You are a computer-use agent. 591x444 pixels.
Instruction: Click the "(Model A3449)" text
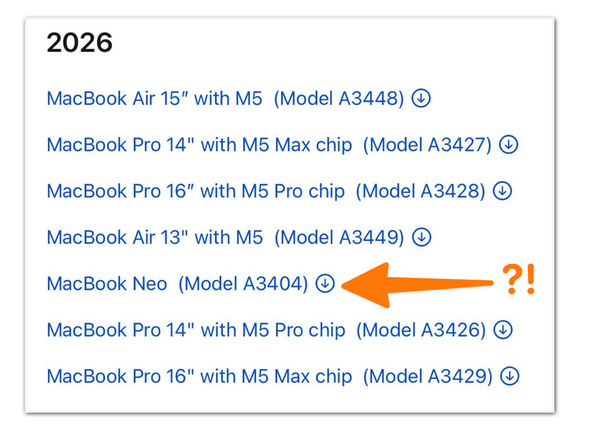point(339,237)
